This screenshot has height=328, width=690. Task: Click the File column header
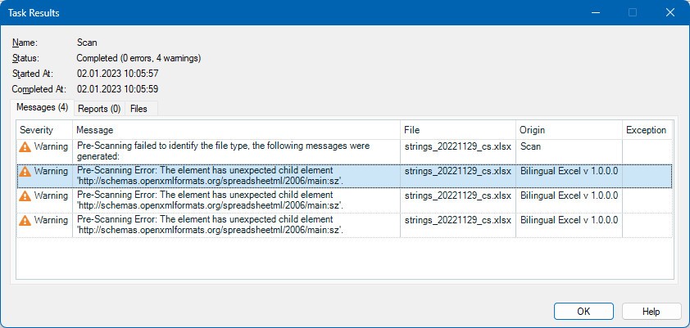point(458,130)
